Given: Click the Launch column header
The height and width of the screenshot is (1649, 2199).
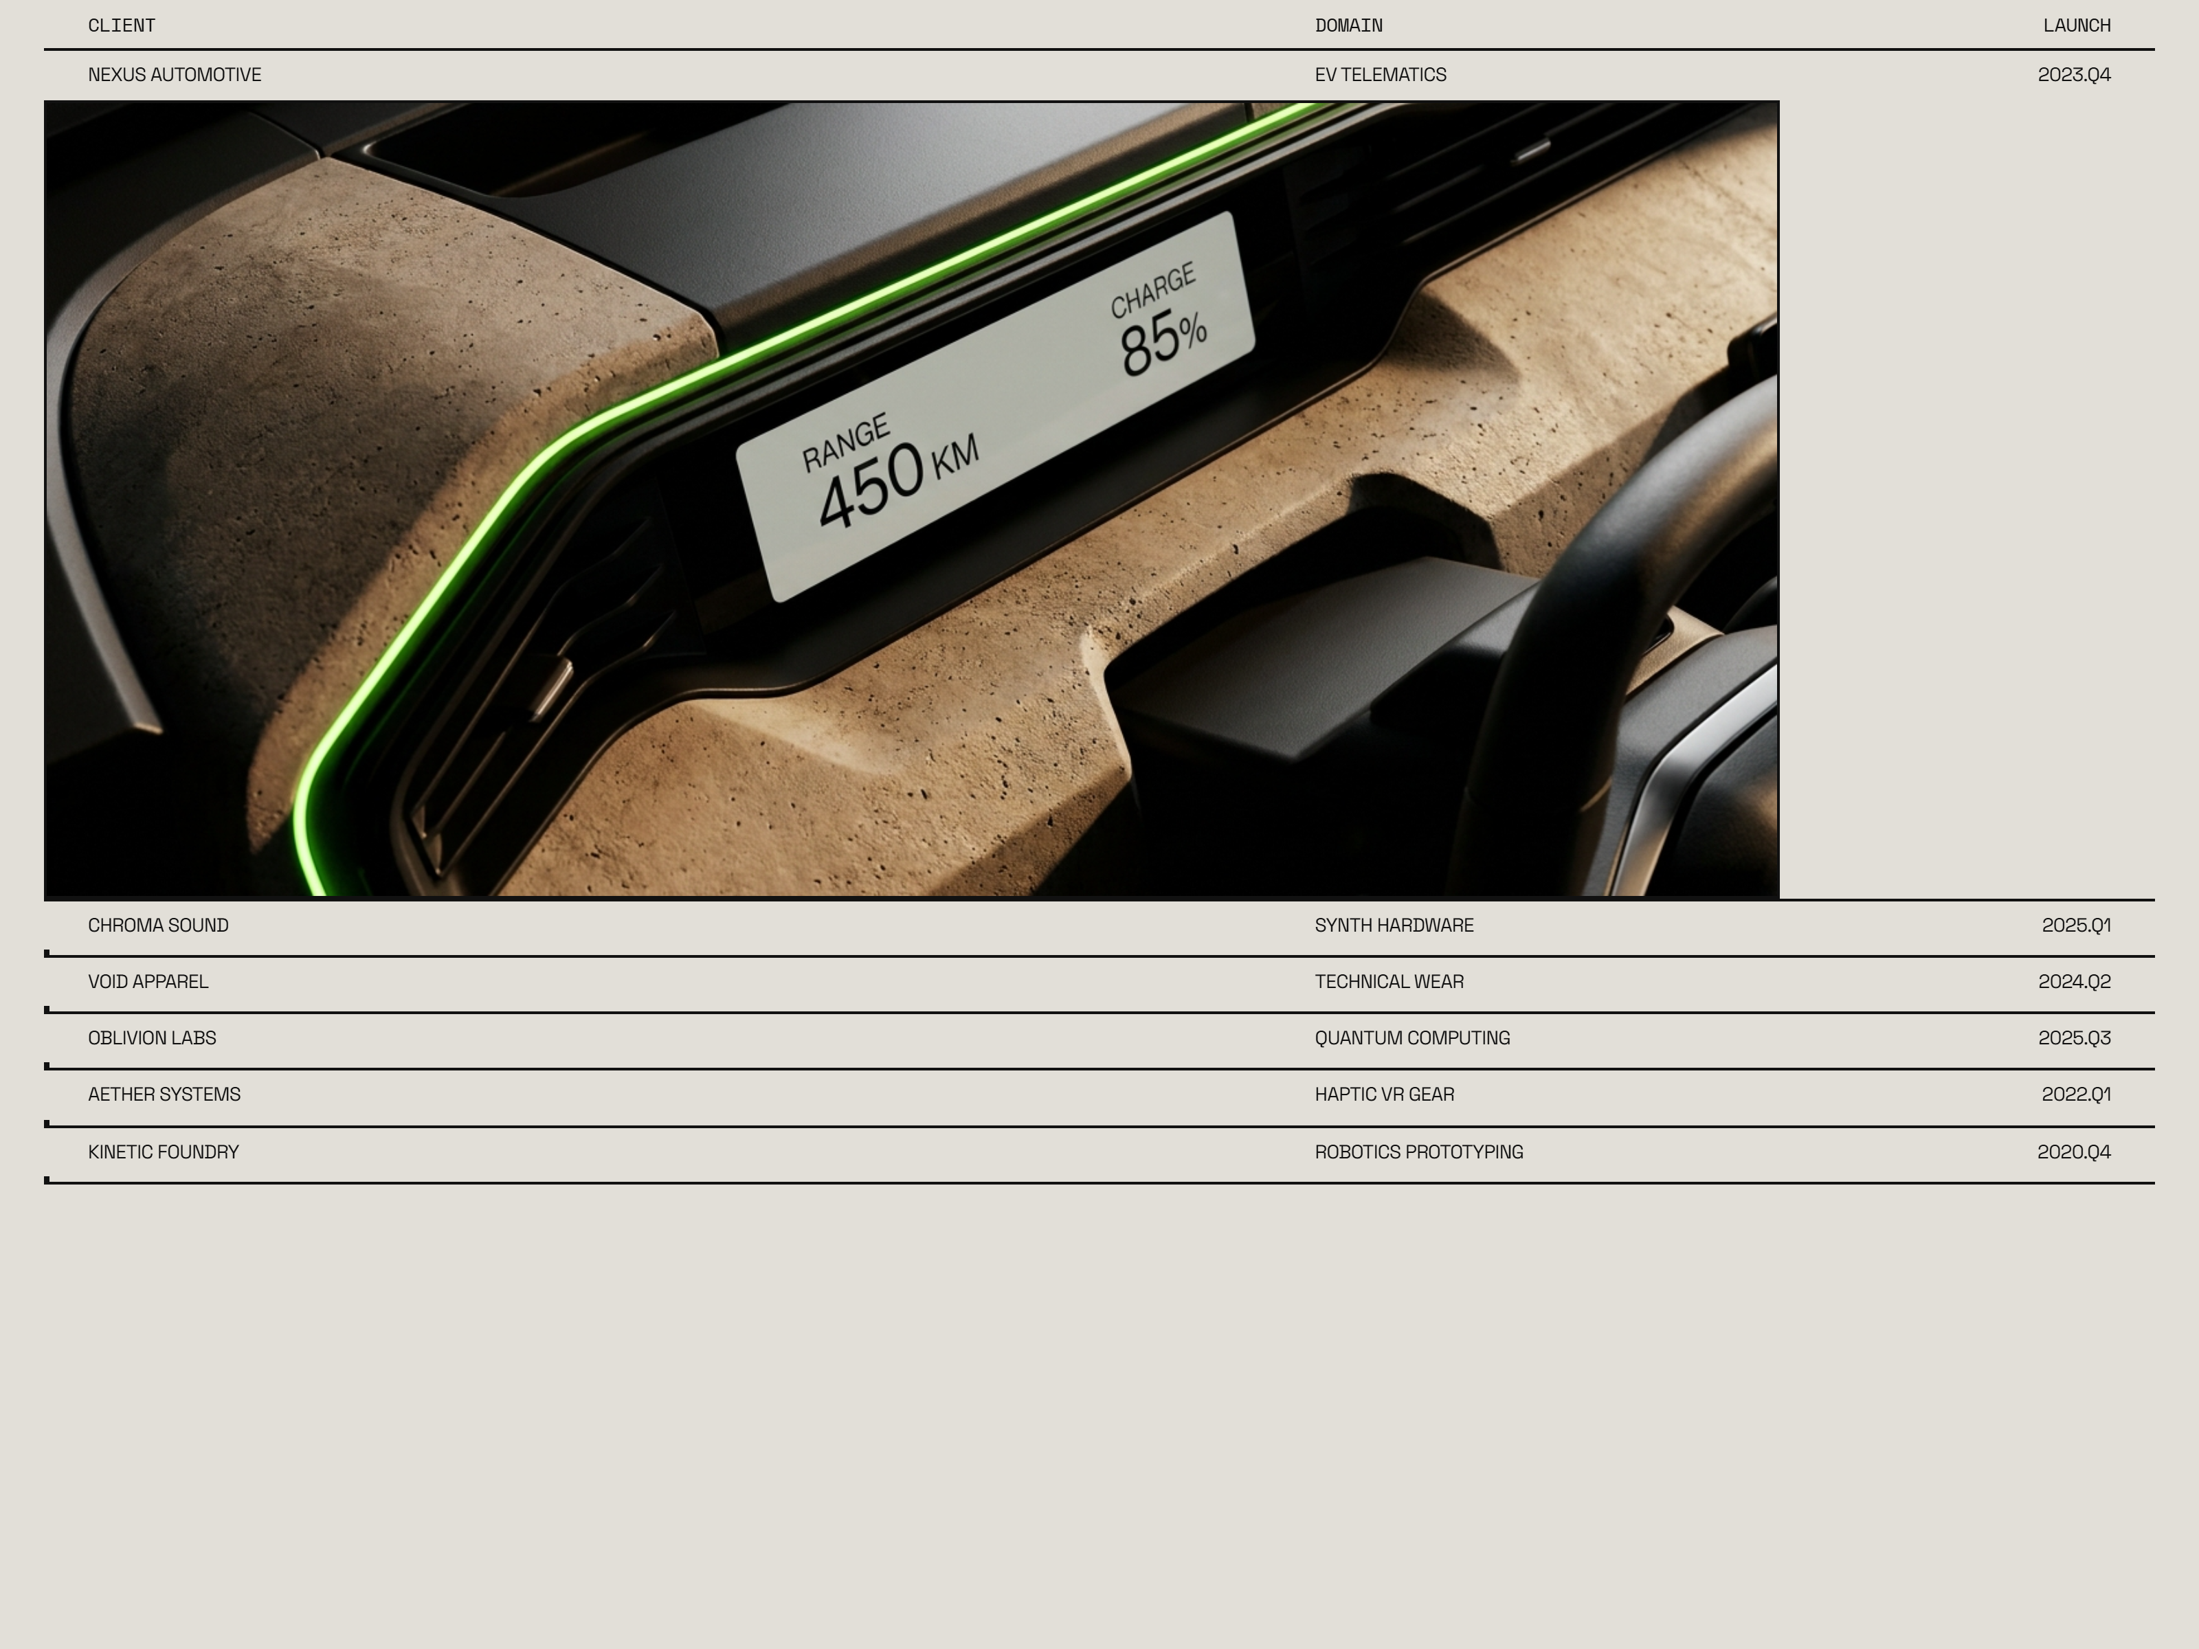Looking at the screenshot, I should (2077, 26).
